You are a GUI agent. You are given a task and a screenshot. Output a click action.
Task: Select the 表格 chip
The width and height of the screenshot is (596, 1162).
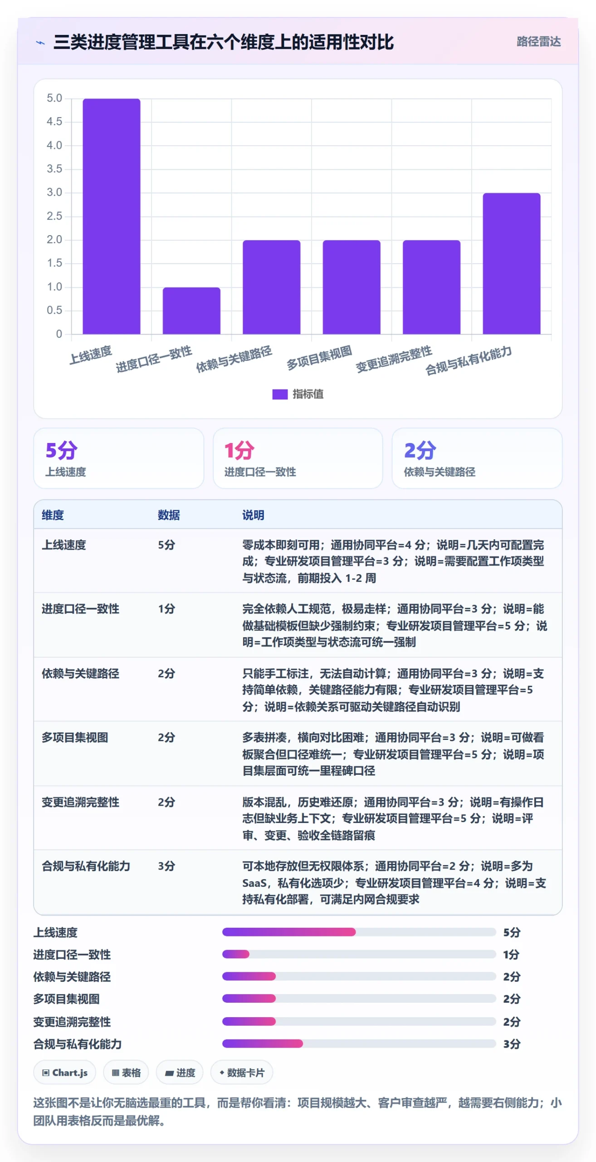pyautogui.click(x=126, y=1072)
